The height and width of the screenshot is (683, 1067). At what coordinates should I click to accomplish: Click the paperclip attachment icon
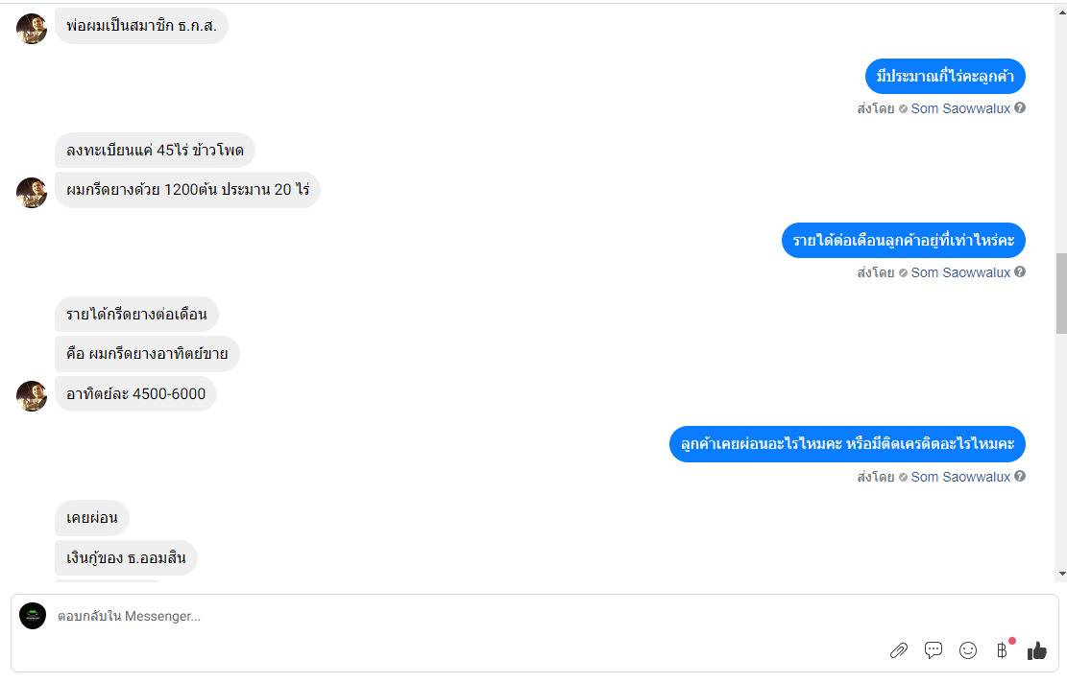tap(899, 650)
